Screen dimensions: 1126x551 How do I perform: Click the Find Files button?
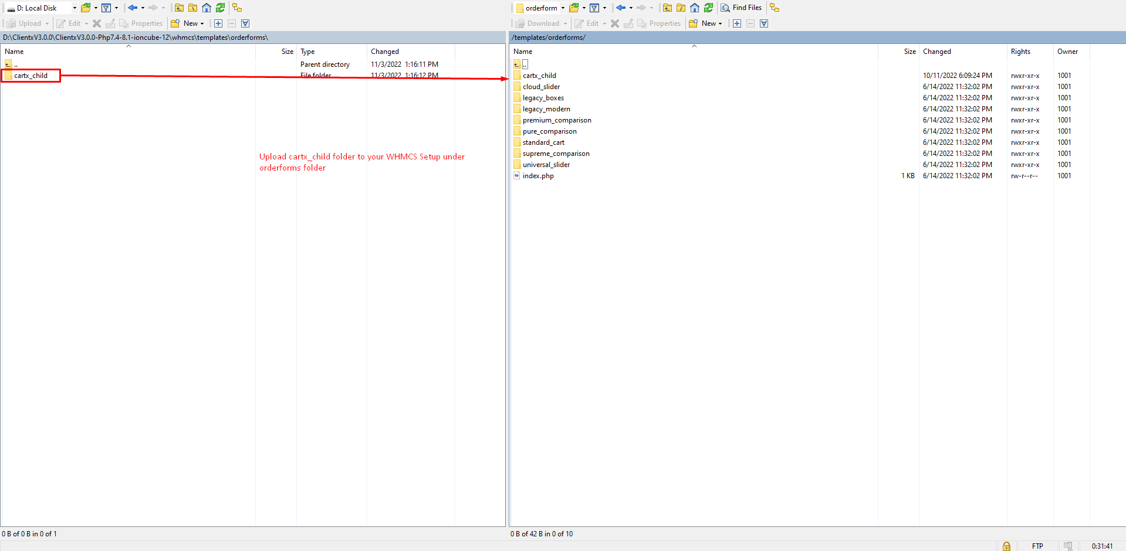(741, 8)
